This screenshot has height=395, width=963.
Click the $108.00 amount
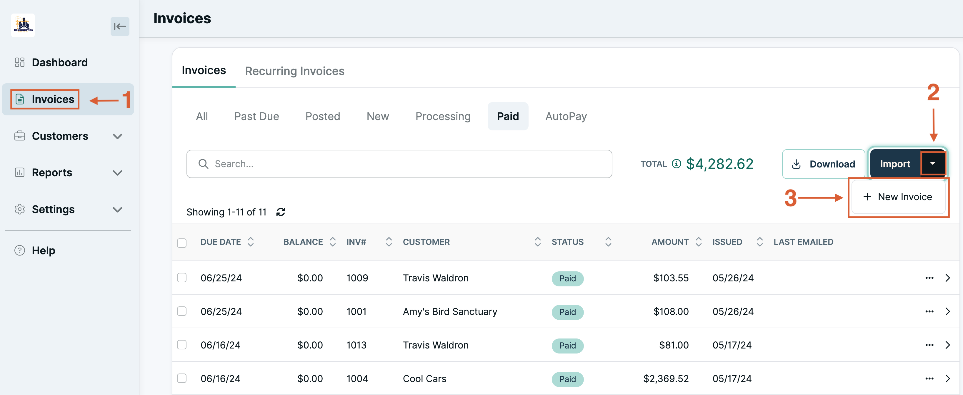click(x=671, y=312)
